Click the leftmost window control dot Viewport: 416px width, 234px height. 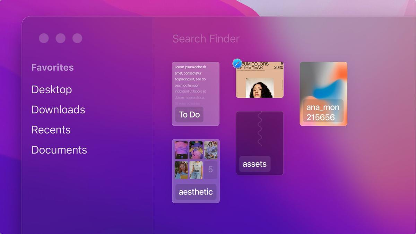[x=44, y=38]
